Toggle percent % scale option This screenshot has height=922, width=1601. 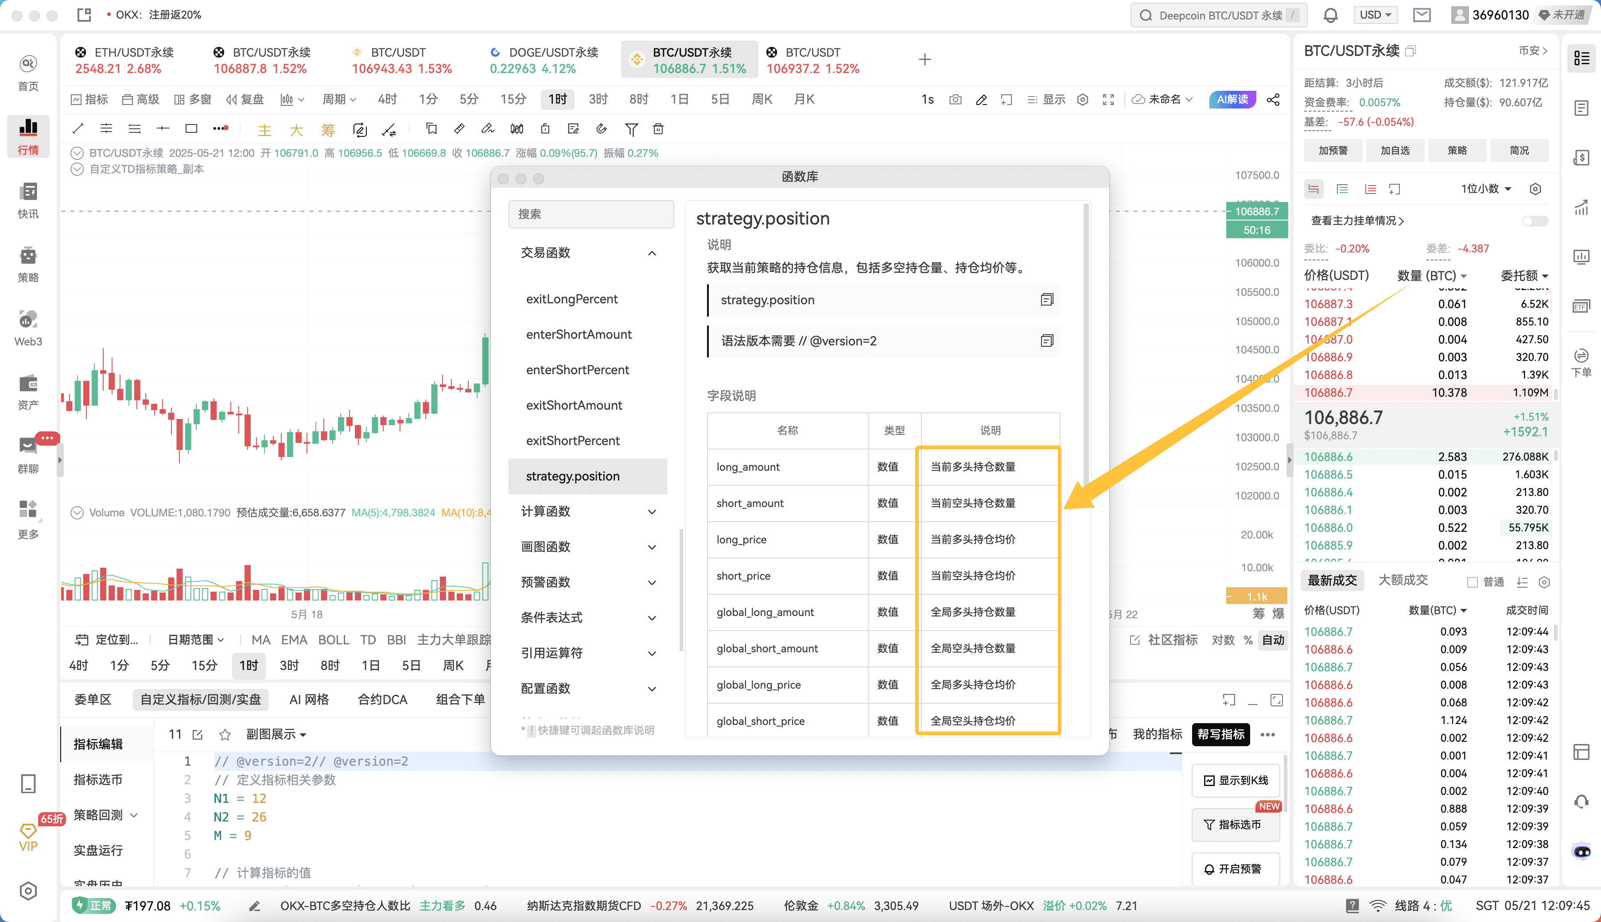(1247, 640)
